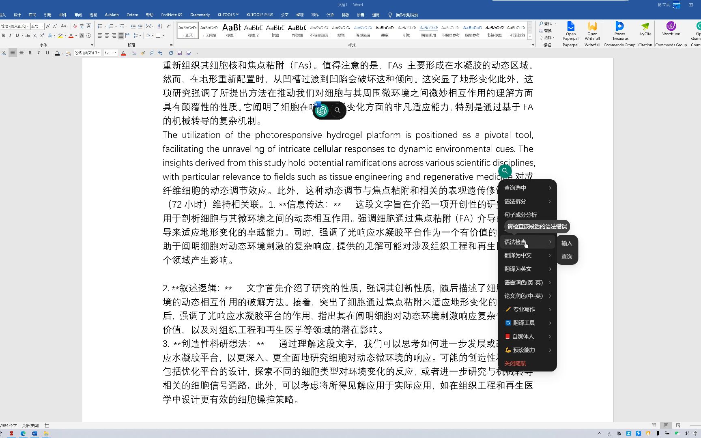
Task: Launch Power Thesaurus
Action: (619, 31)
